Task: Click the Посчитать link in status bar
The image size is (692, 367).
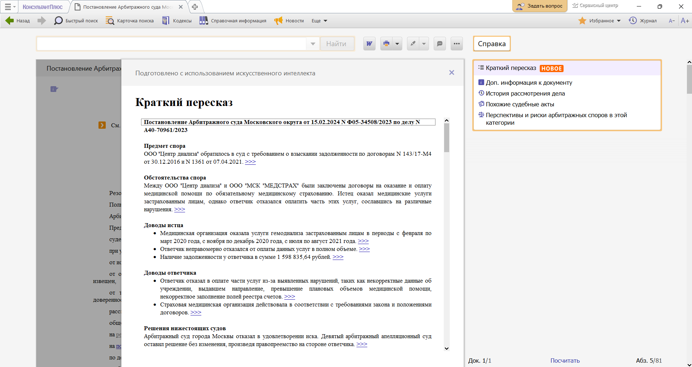Action: (565, 361)
